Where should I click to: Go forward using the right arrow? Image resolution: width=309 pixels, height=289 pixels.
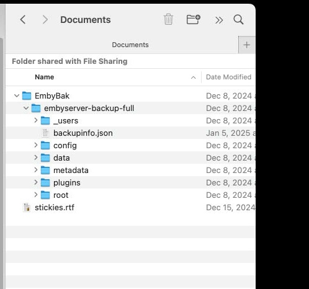(45, 20)
